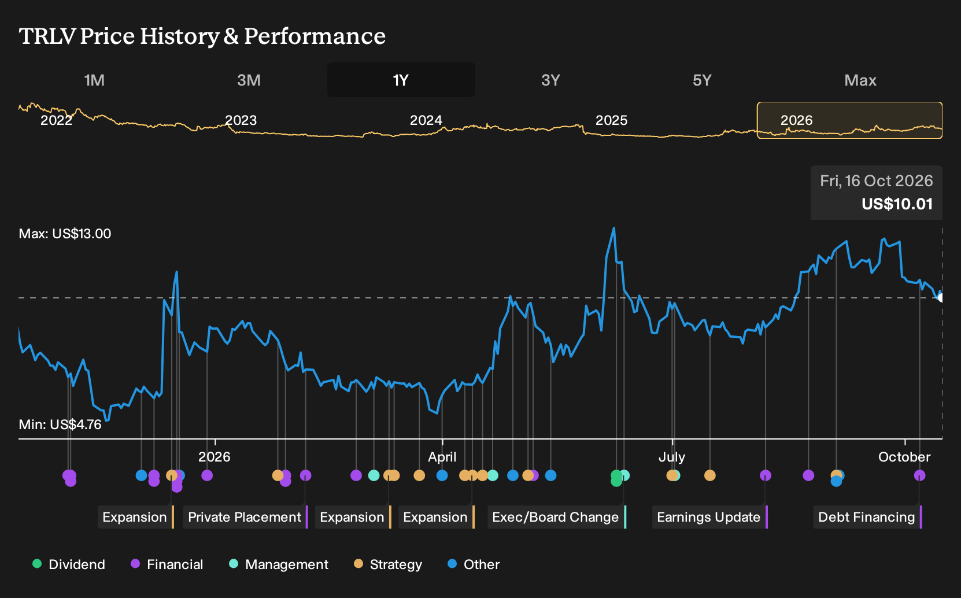Jump to 2022 in the overview chart
Viewport: 961px width, 598px height.
[x=56, y=120]
